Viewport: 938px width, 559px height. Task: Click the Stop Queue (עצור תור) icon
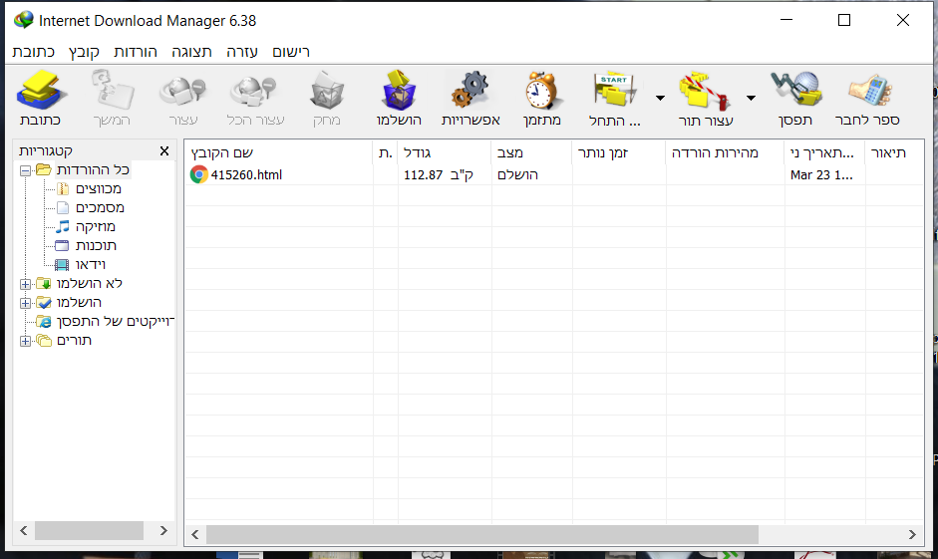(705, 91)
